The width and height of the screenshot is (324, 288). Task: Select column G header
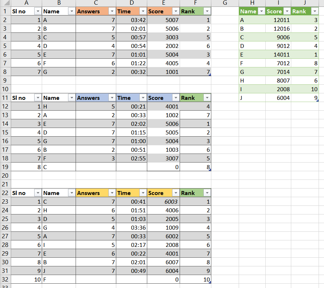coord(225,3)
